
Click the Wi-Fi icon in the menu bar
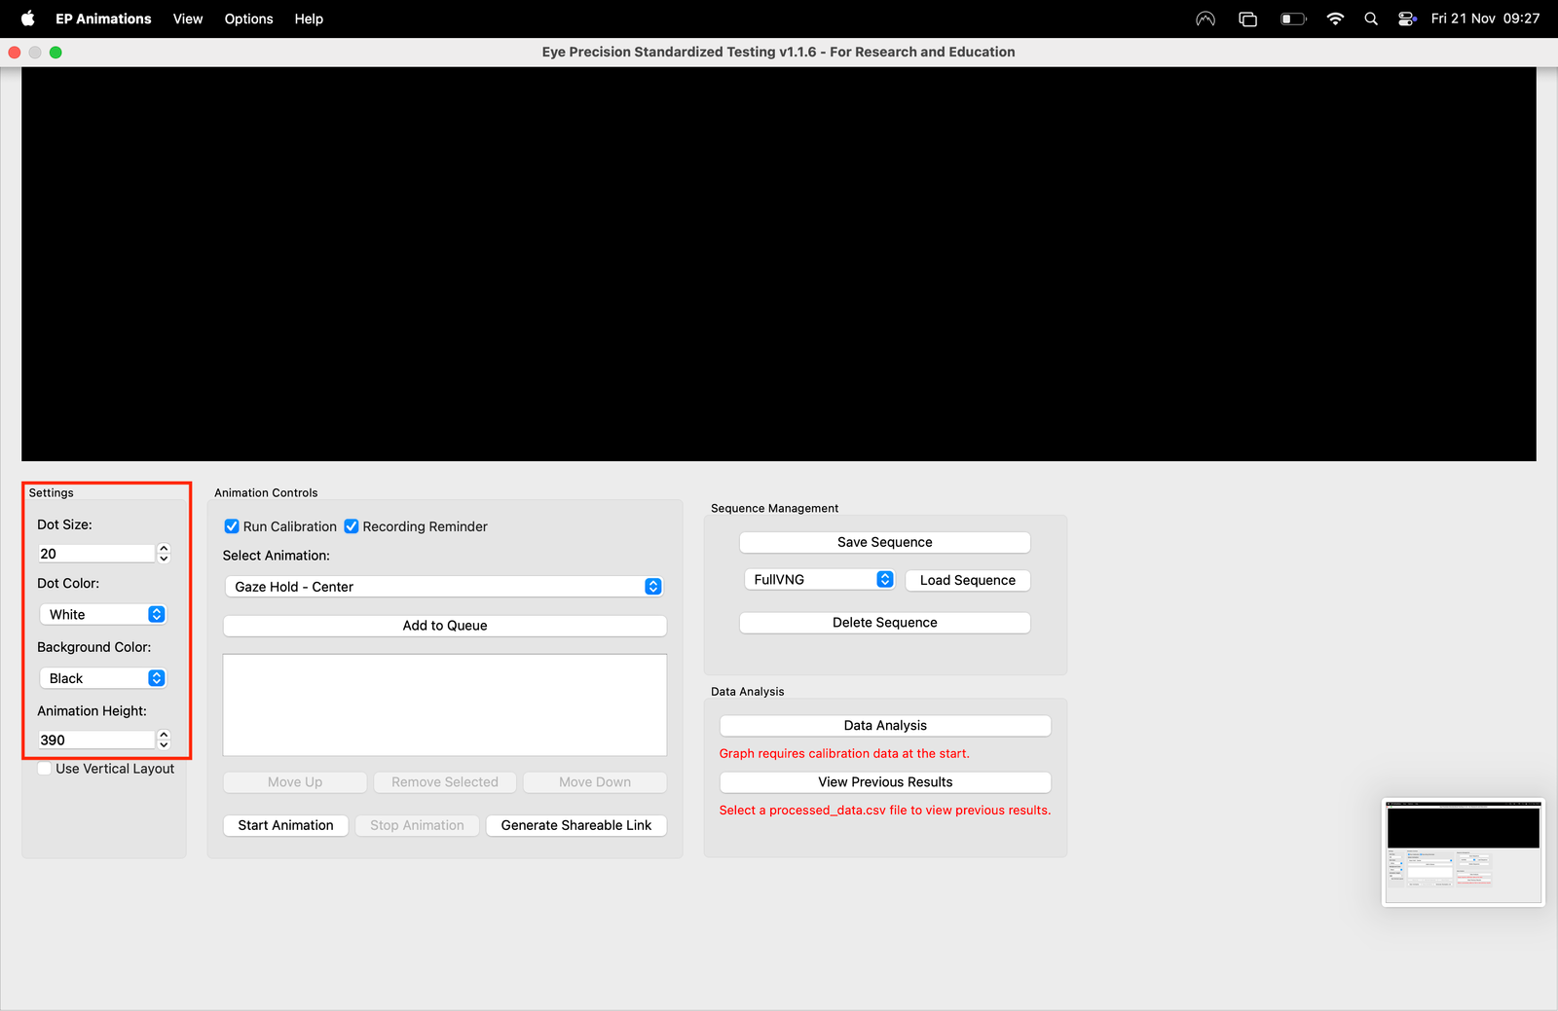point(1335,18)
